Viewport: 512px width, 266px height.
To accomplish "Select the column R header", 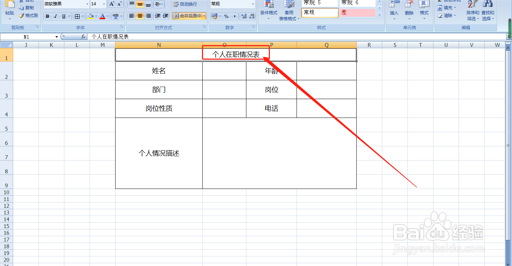I will point(369,45).
